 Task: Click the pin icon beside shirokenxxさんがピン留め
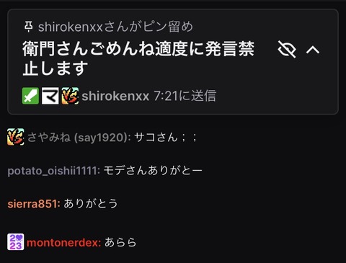tap(29, 27)
